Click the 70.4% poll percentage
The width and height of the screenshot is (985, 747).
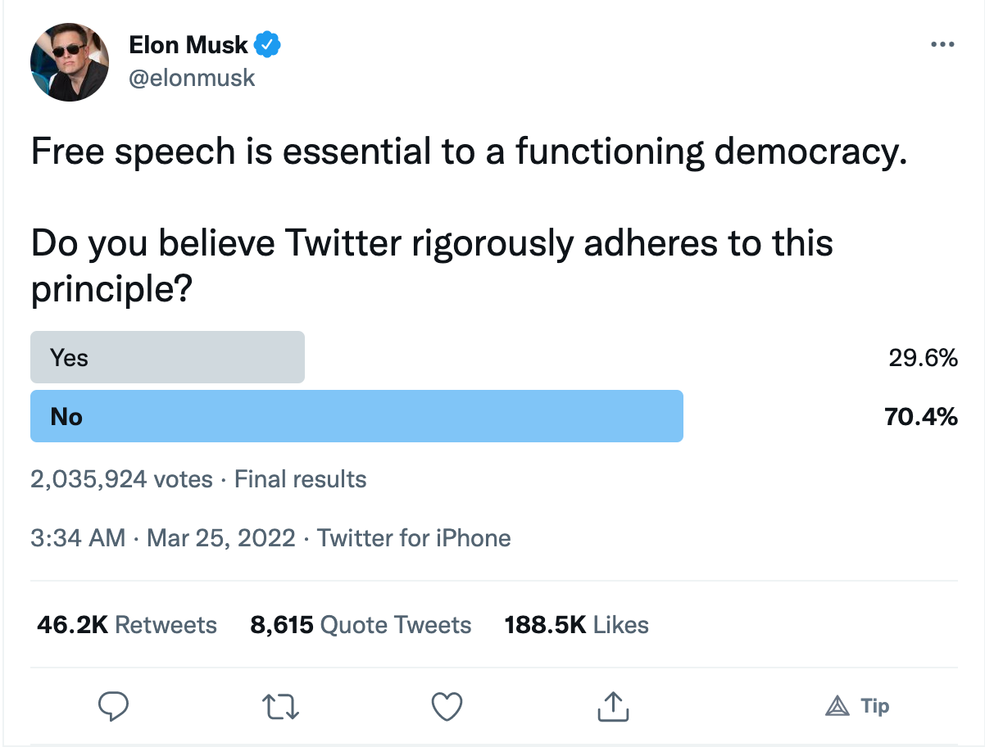click(x=921, y=416)
